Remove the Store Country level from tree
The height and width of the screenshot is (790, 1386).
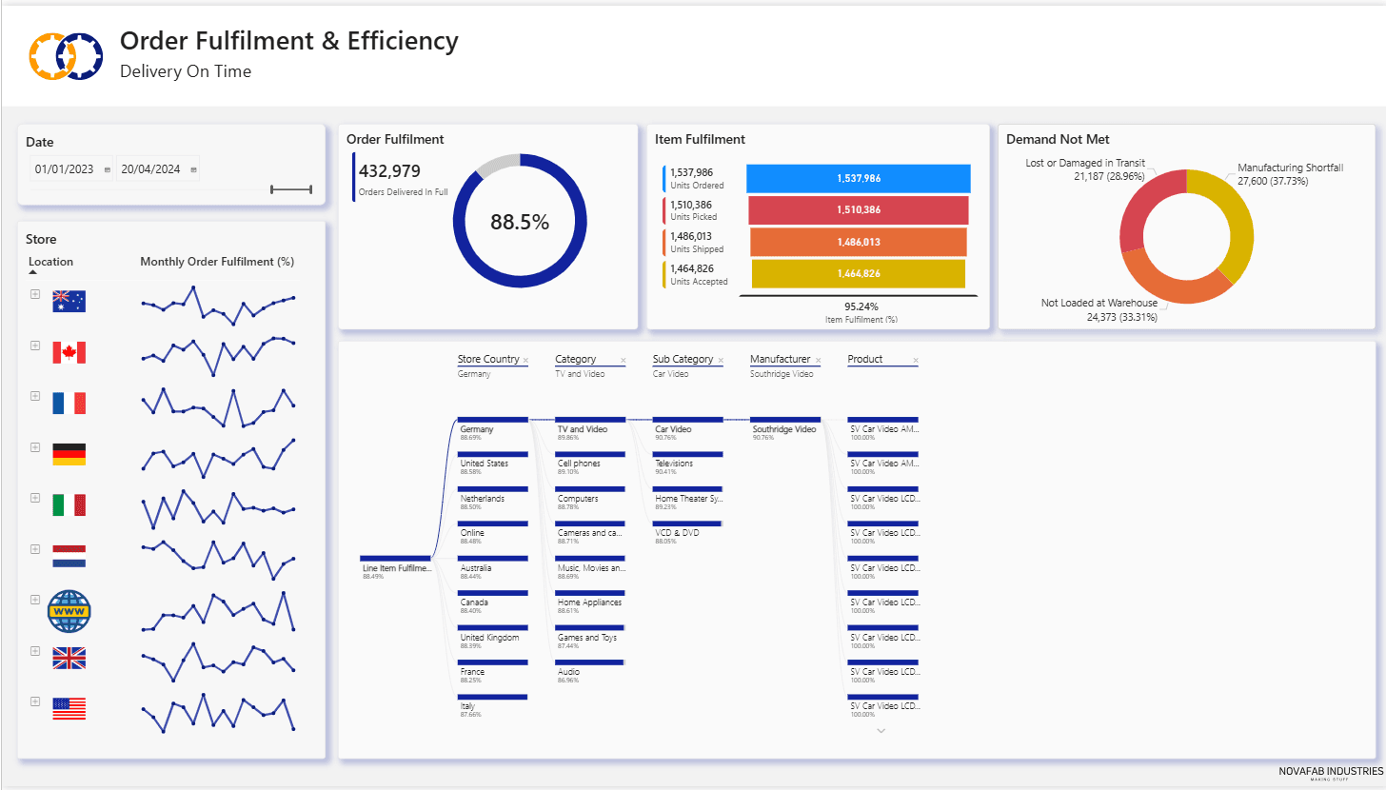[x=525, y=360]
